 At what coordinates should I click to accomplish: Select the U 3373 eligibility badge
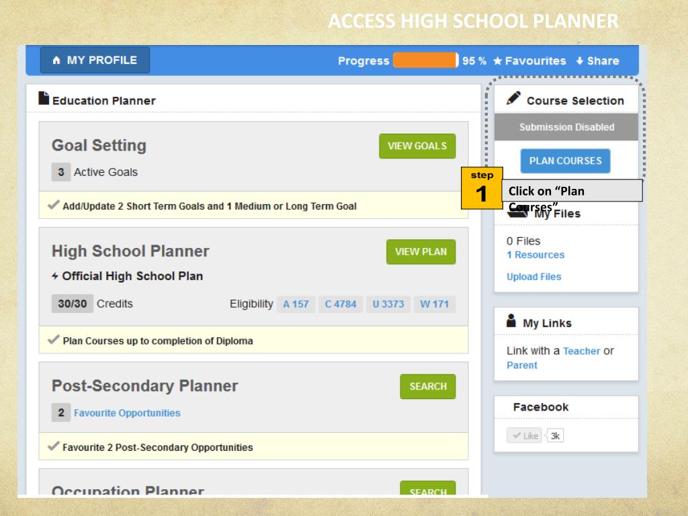click(388, 304)
